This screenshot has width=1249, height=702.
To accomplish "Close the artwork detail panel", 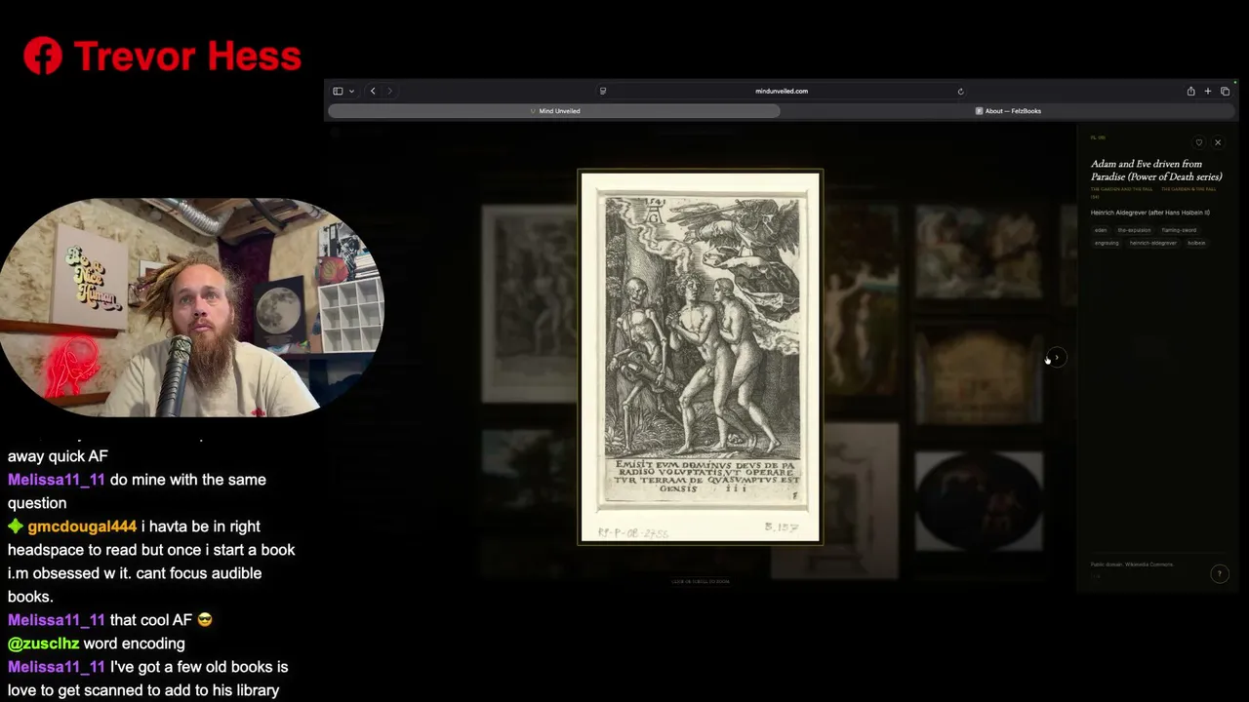I will tap(1218, 142).
